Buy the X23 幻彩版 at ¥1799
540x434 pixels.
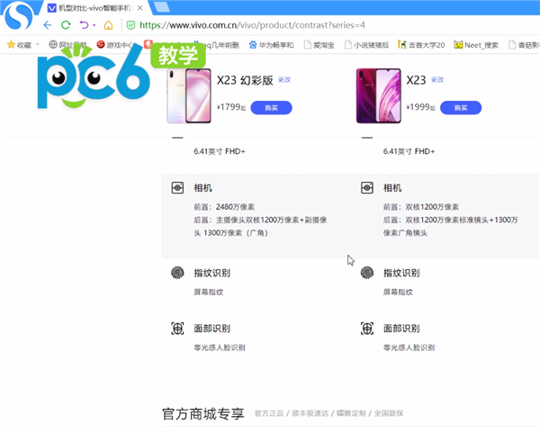pos(272,108)
